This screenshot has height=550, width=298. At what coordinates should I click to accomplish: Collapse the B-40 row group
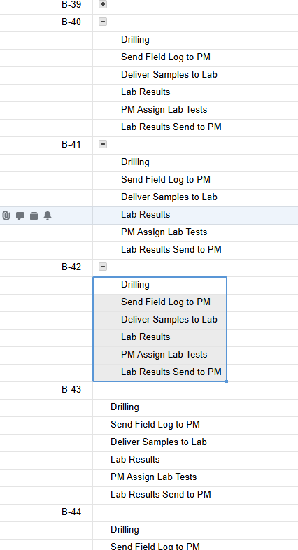coord(103,22)
